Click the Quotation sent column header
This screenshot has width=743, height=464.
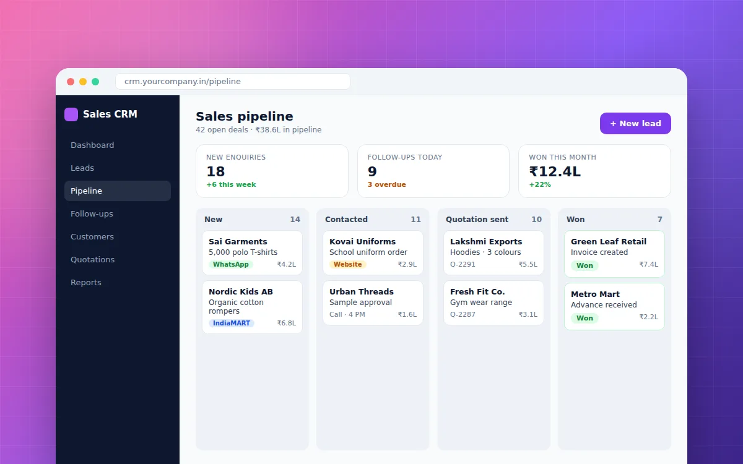pos(477,219)
